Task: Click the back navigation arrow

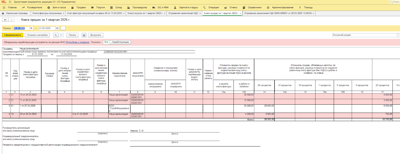Action: point(5,20)
